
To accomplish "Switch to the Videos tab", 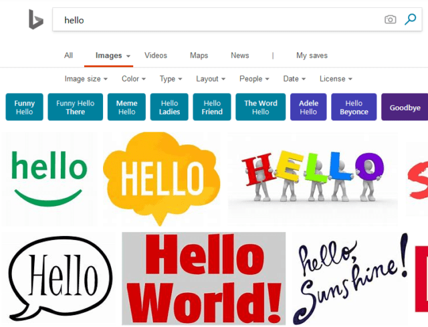I will pos(156,56).
